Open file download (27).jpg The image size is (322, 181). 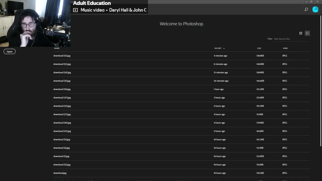(x=62, y=114)
